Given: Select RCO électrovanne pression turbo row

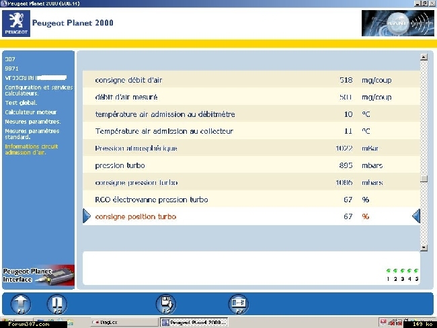Looking at the screenshot, I should 251,200.
